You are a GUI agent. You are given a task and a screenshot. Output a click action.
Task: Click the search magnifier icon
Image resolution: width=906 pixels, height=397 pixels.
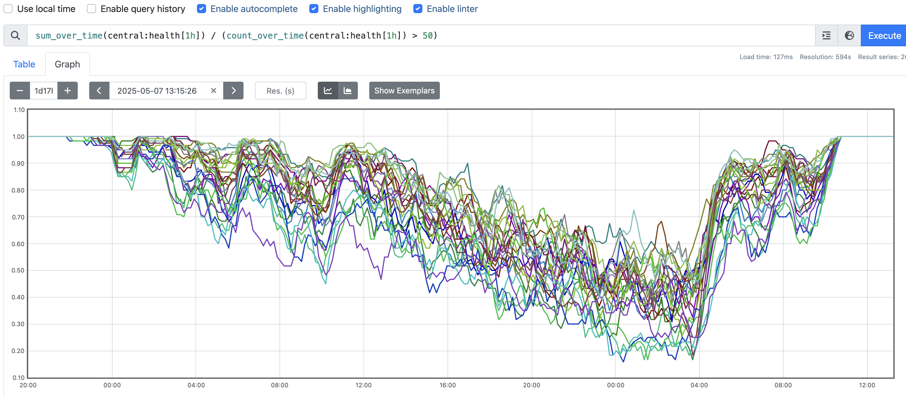15,35
